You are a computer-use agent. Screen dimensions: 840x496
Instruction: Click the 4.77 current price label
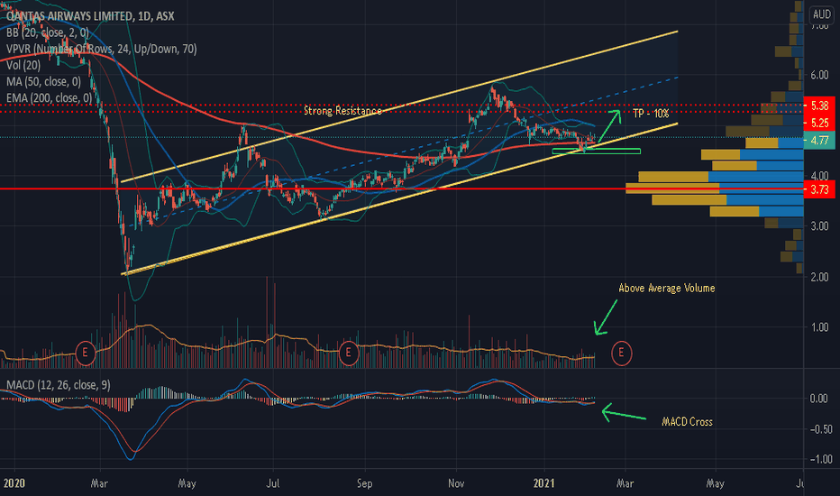[819, 141]
